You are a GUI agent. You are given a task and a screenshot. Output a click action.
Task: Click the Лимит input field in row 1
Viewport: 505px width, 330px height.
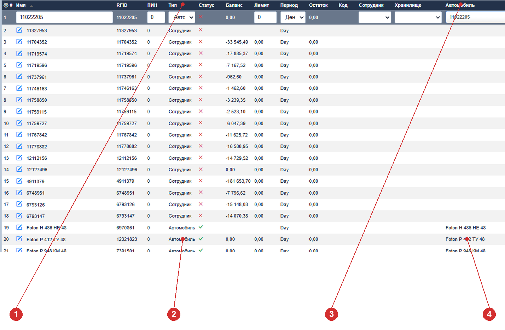pos(265,17)
